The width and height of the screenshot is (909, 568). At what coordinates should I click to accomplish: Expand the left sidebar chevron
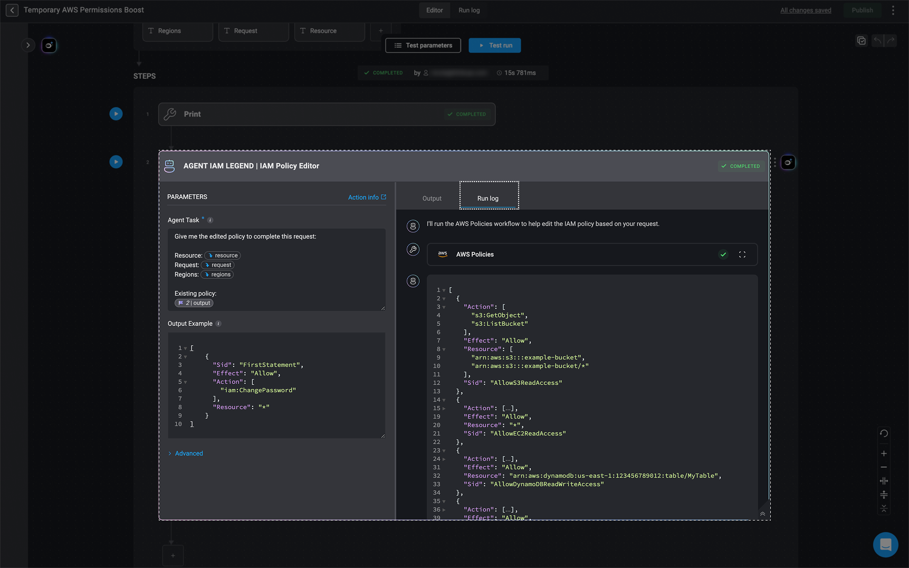28,45
